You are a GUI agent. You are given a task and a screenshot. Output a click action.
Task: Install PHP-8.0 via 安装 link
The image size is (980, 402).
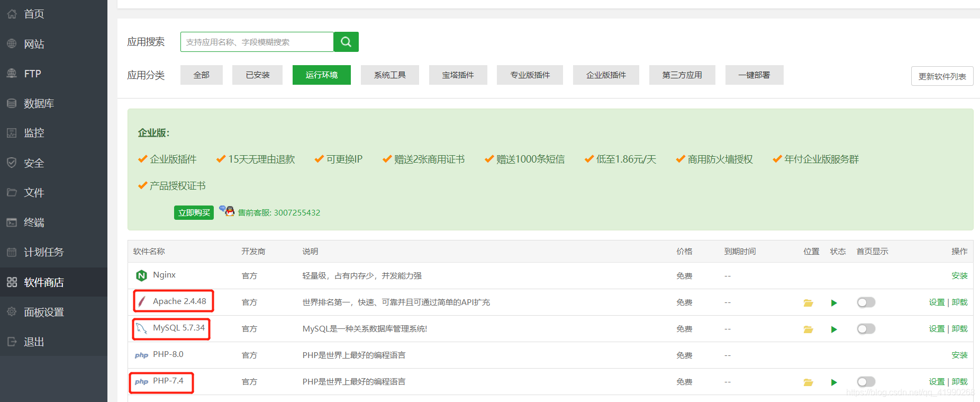pyautogui.click(x=959, y=355)
